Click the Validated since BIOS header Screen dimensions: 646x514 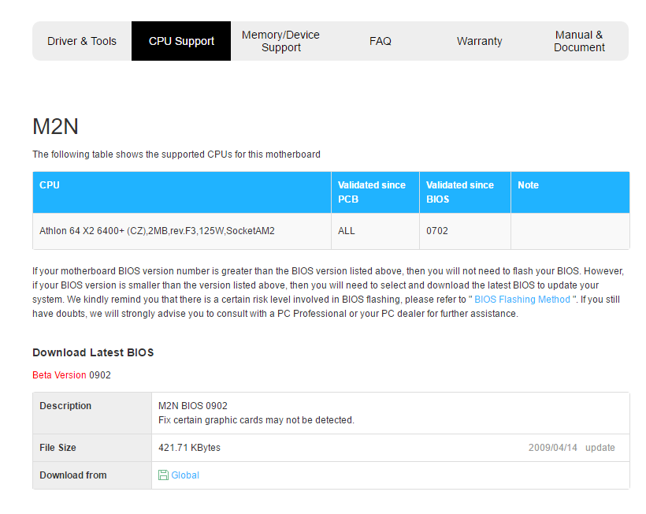pyautogui.click(x=465, y=192)
